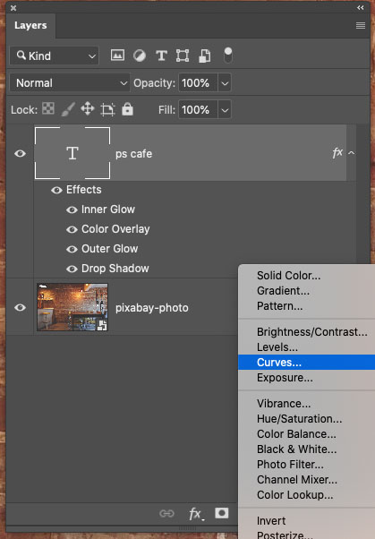Hide the ps cafe layer
This screenshot has width=375, height=539.
click(x=20, y=153)
